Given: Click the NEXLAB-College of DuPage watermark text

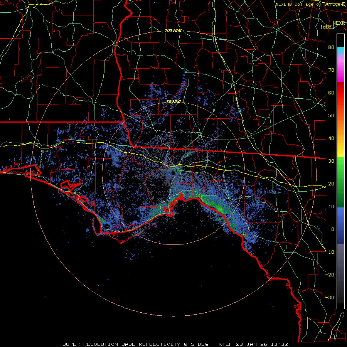Looking at the screenshot, I should (310, 4).
